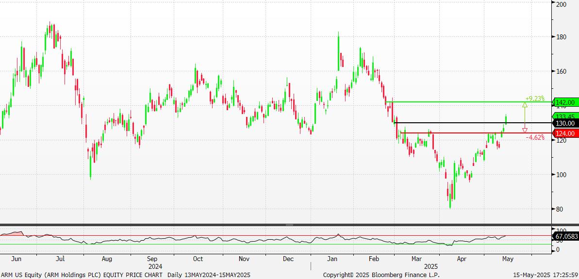The width and height of the screenshot is (579, 279).
Task: Click the Jan label on time axis
Action: point(333,259)
